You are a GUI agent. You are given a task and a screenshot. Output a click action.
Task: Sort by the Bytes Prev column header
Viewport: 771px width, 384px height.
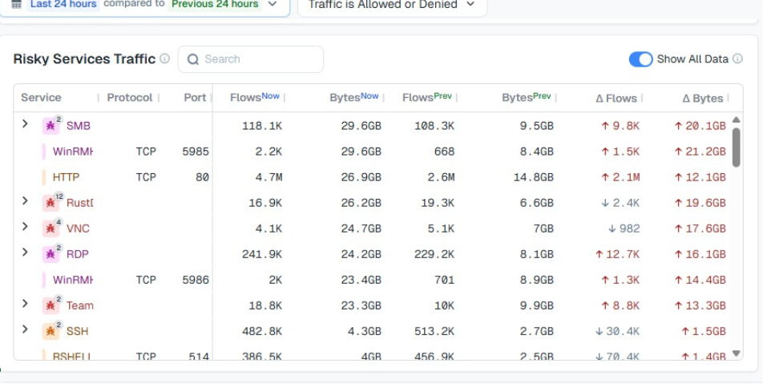click(526, 97)
